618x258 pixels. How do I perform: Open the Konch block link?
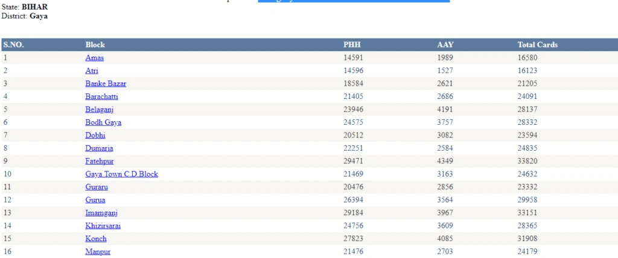click(96, 239)
